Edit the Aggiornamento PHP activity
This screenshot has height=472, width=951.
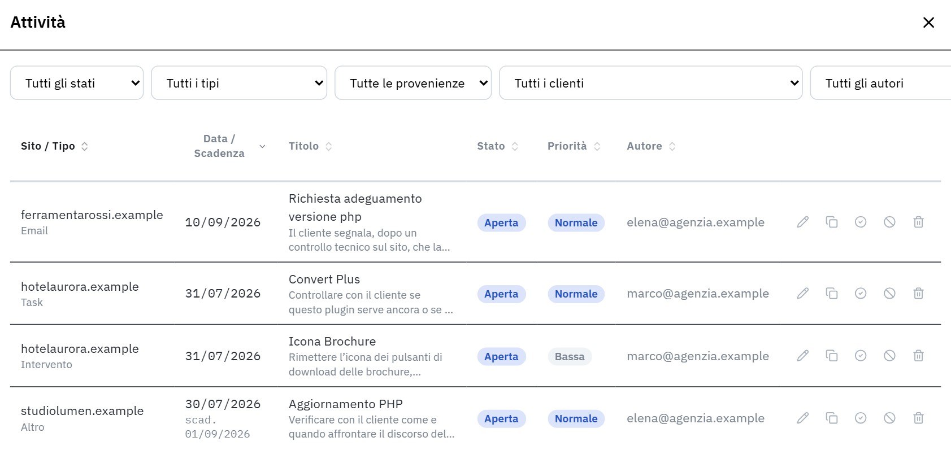(802, 418)
